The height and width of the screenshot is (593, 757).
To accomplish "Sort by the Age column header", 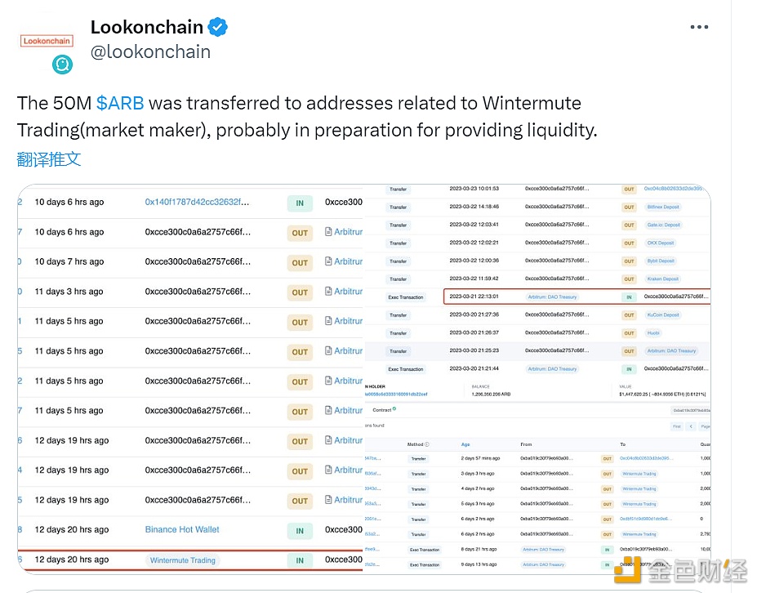I will (465, 444).
